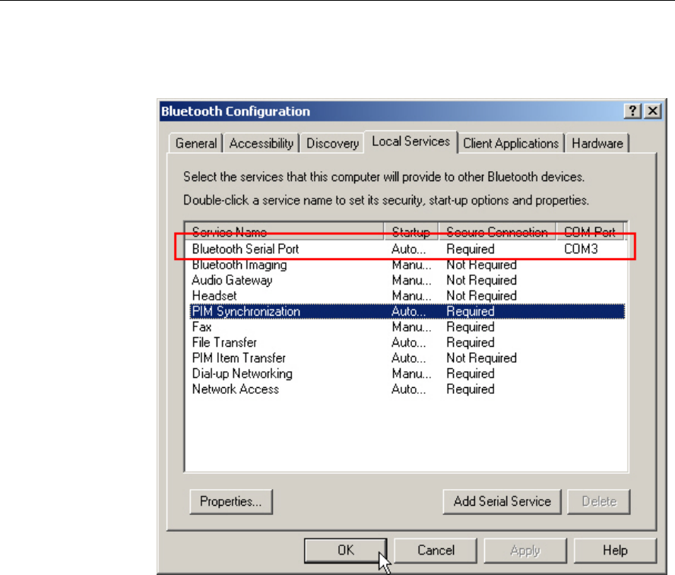The width and height of the screenshot is (675, 575).
Task: Sort by Secure Connection column header
Action: [497, 232]
